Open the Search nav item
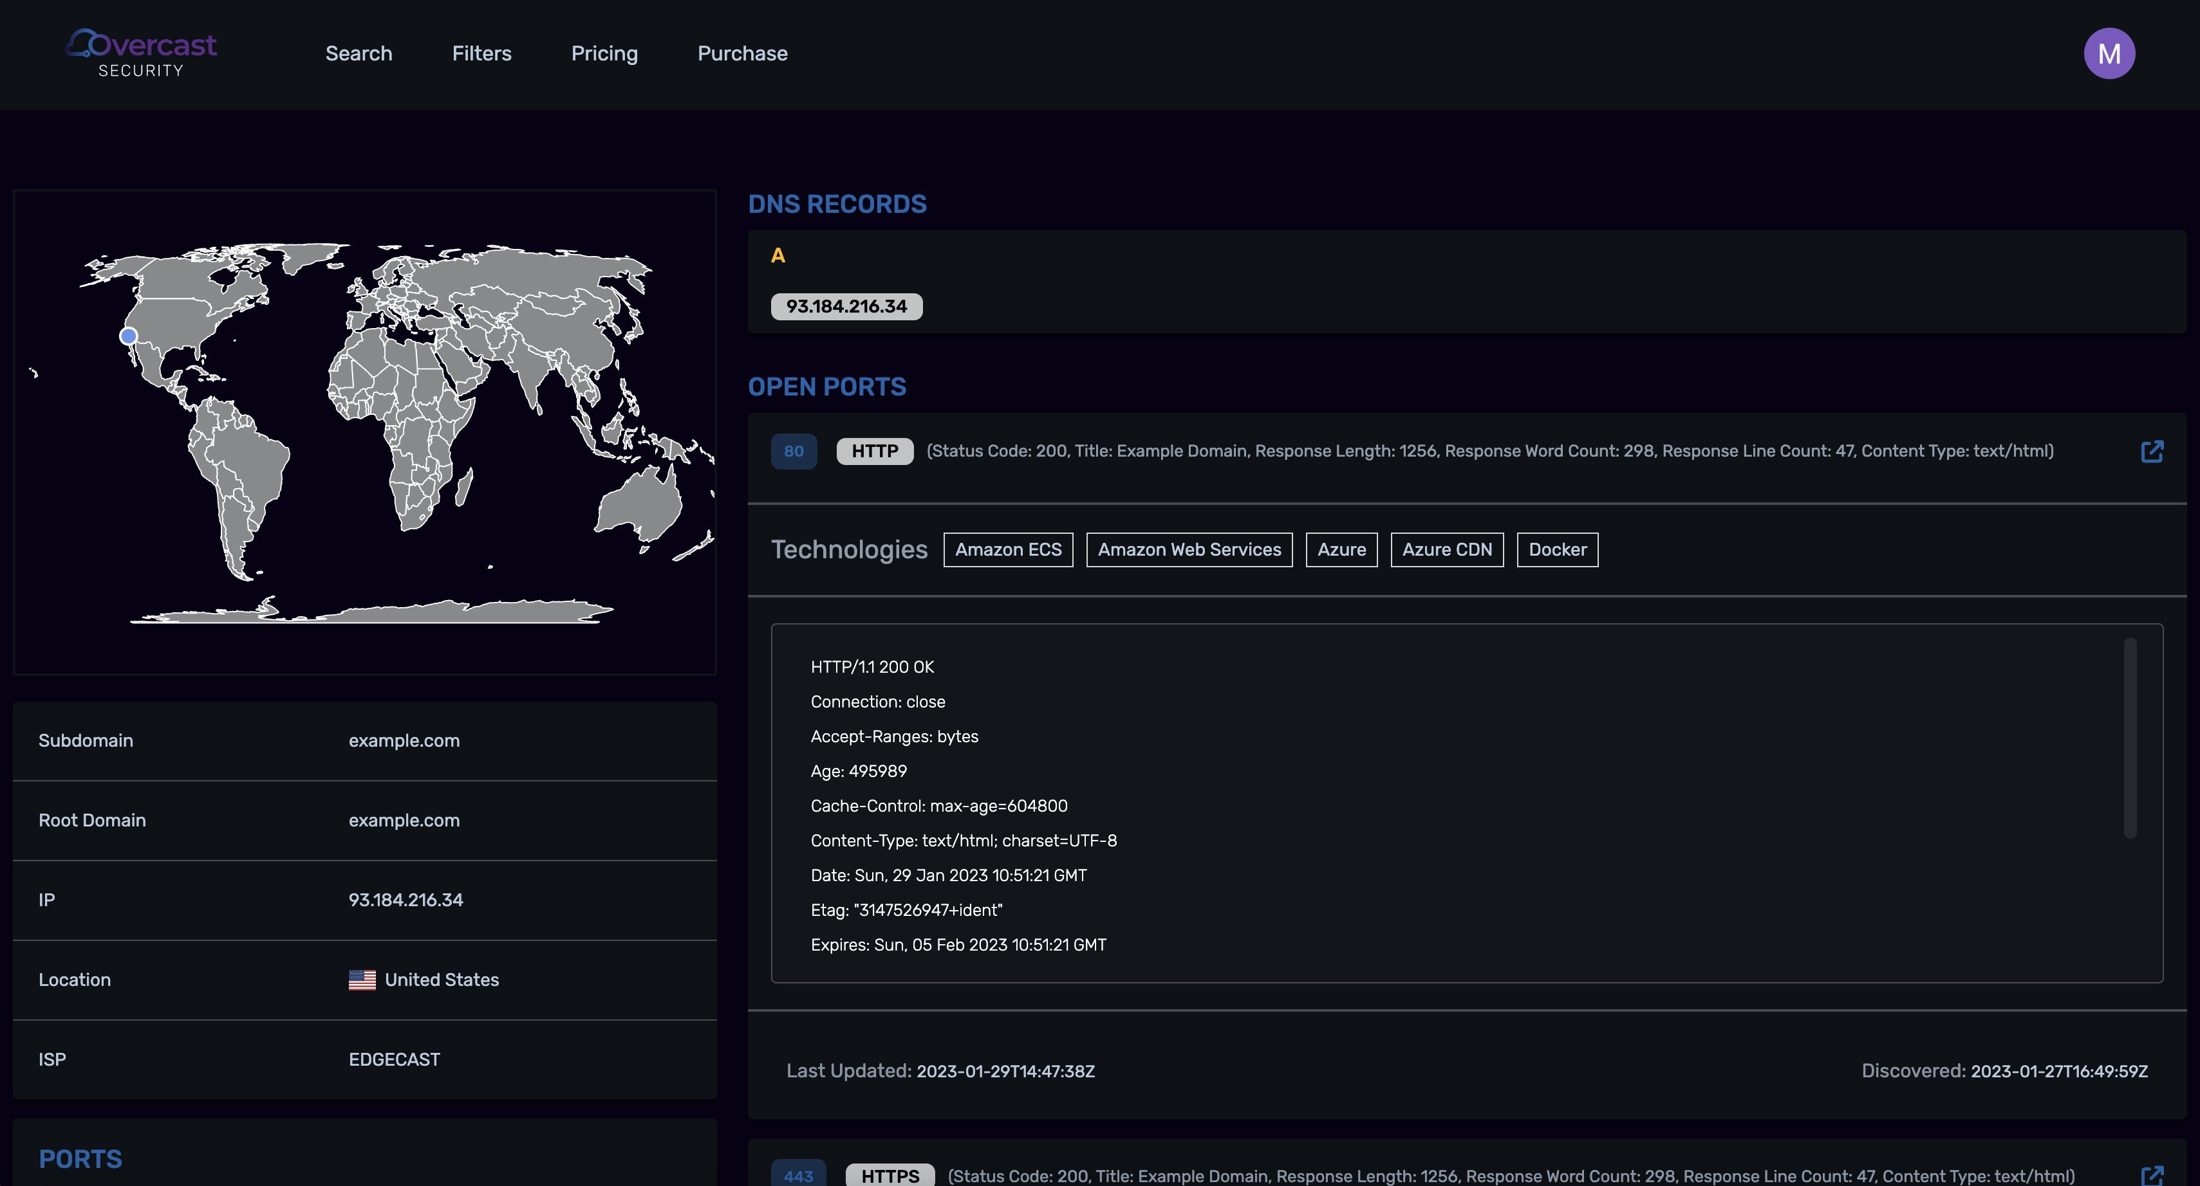This screenshot has width=2200, height=1186. 359,53
